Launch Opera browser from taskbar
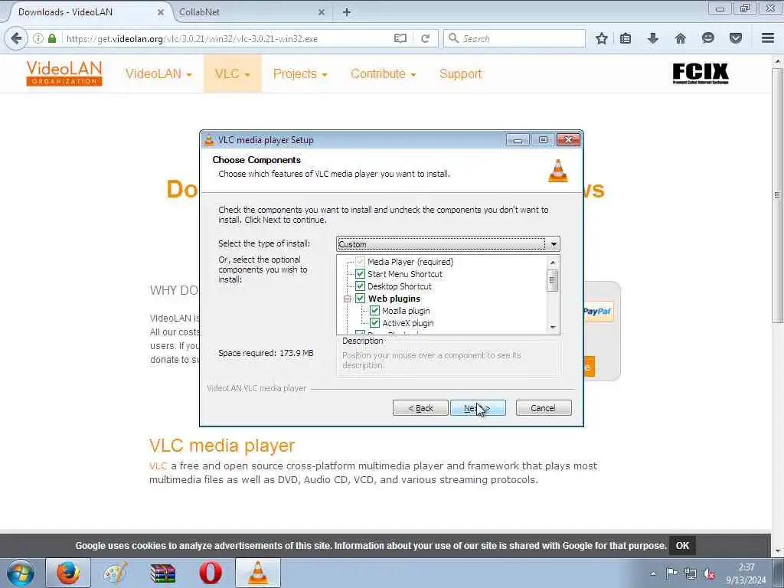The height and width of the screenshot is (588, 784). (211, 573)
